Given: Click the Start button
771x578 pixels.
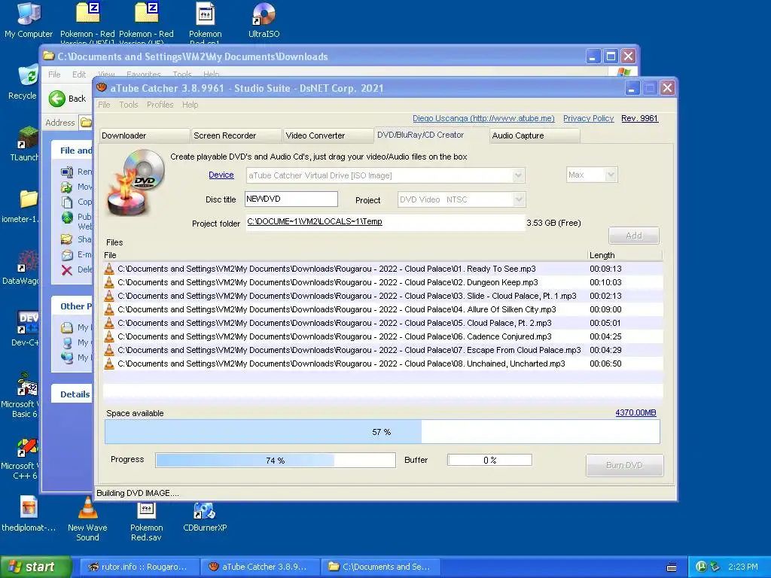Looking at the screenshot, I should 35,567.
